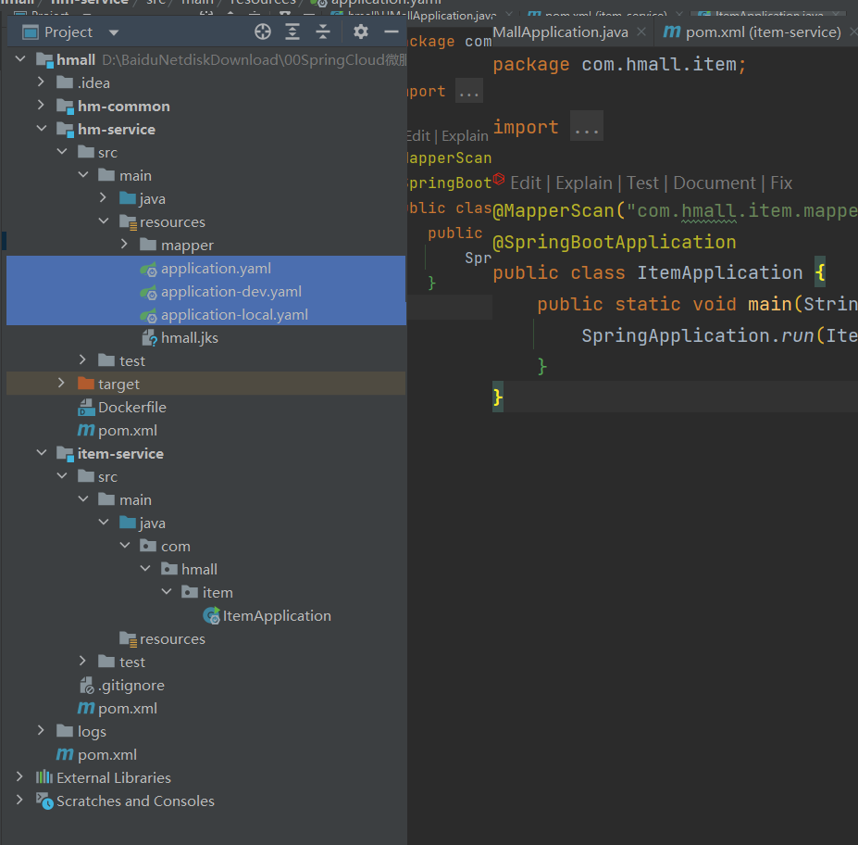Viewport: 858px width, 845px height.
Task: Expand External Libraries node
Action: click(19, 777)
